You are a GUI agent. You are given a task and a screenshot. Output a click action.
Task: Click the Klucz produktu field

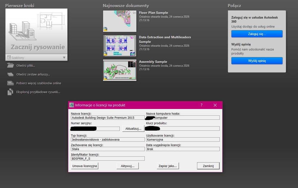[183, 129]
